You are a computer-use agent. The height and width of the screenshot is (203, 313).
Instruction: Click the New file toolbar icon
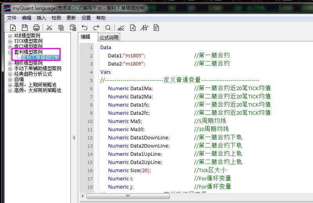tap(13, 27)
